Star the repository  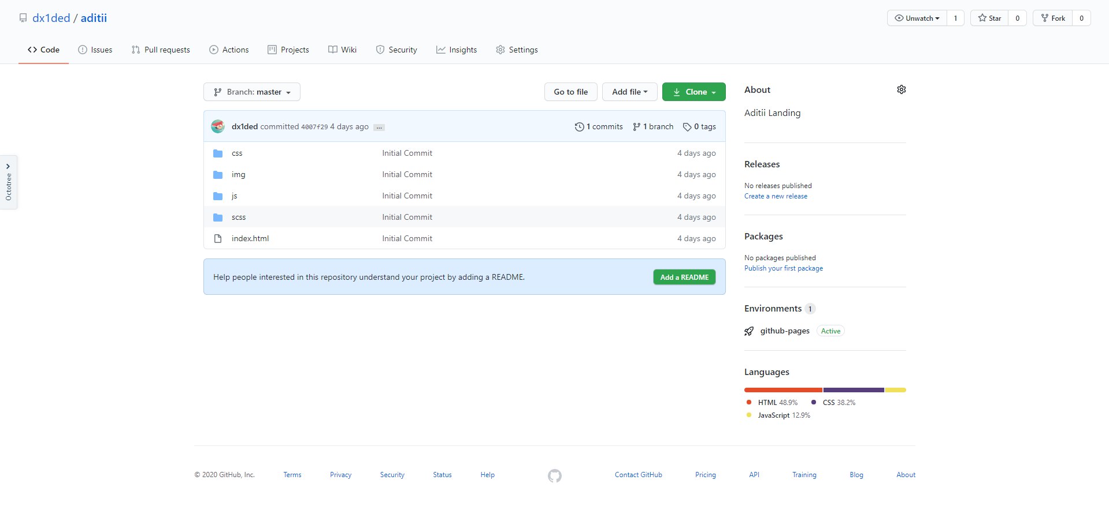click(x=989, y=18)
